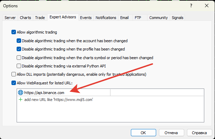Click the Отмена cancel button

(171, 133)
